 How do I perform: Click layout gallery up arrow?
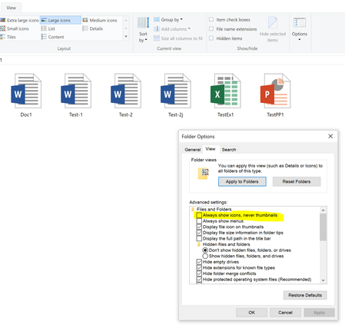click(126, 20)
